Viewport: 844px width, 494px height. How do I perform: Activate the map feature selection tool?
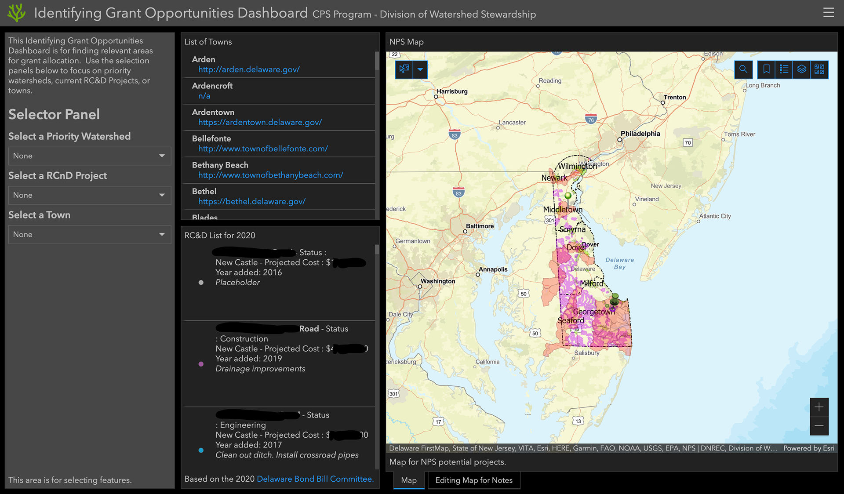click(x=404, y=69)
